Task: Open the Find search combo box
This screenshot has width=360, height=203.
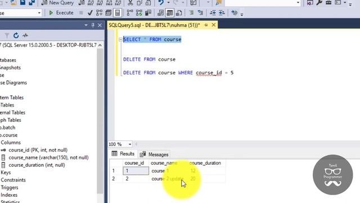Action: pos(263,3)
